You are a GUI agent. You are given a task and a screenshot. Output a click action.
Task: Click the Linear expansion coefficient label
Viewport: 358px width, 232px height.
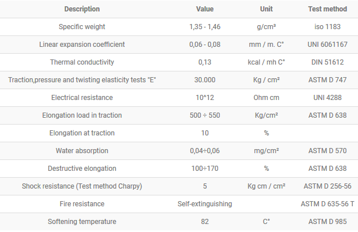pyautogui.click(x=82, y=45)
